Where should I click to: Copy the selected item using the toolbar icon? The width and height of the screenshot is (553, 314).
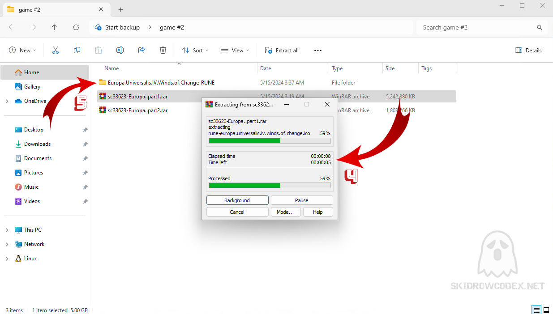77,51
